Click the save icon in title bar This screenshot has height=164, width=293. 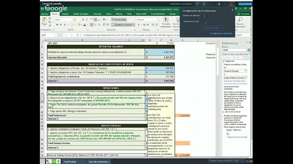(x=42, y=9)
